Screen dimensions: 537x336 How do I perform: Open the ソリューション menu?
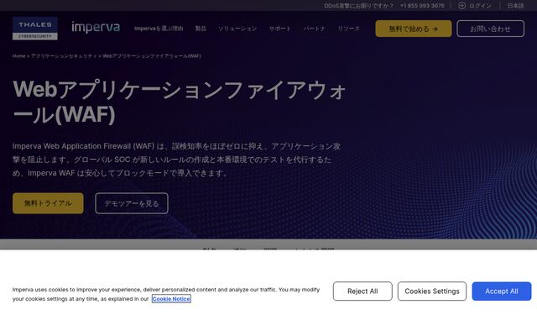point(237,29)
